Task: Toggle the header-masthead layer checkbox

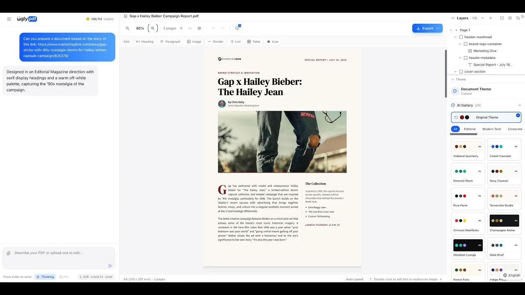Action: pyautogui.click(x=461, y=37)
